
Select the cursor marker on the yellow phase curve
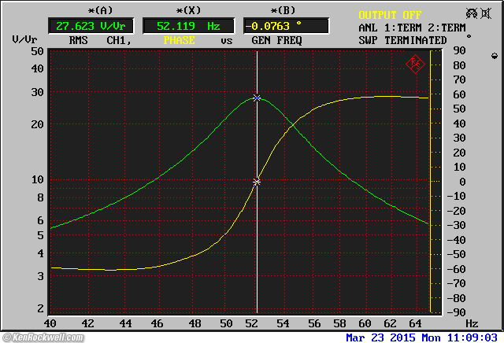coord(257,182)
